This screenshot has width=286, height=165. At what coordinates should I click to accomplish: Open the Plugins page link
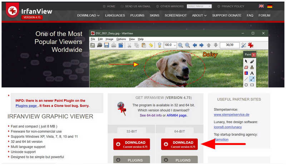point(26,106)
